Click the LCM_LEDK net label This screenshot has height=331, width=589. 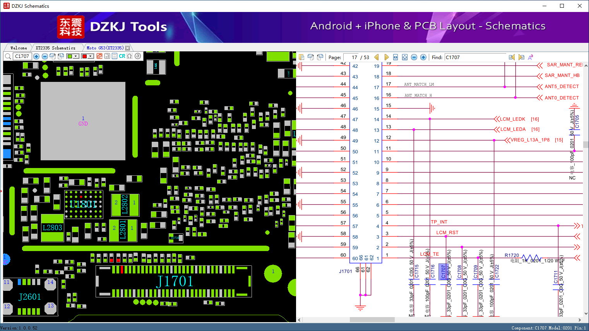pos(512,119)
